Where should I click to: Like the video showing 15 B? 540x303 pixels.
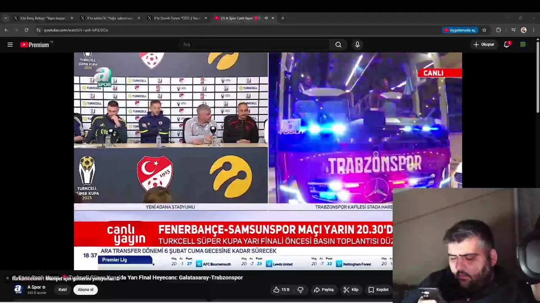281,290
